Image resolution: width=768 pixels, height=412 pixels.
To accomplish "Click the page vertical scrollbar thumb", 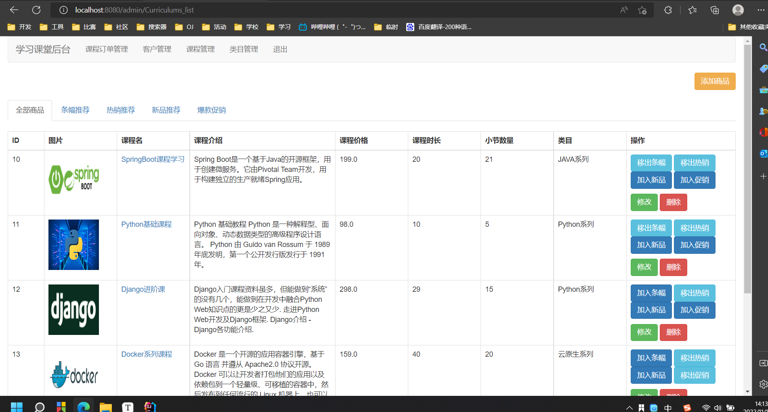I will point(747,169).
